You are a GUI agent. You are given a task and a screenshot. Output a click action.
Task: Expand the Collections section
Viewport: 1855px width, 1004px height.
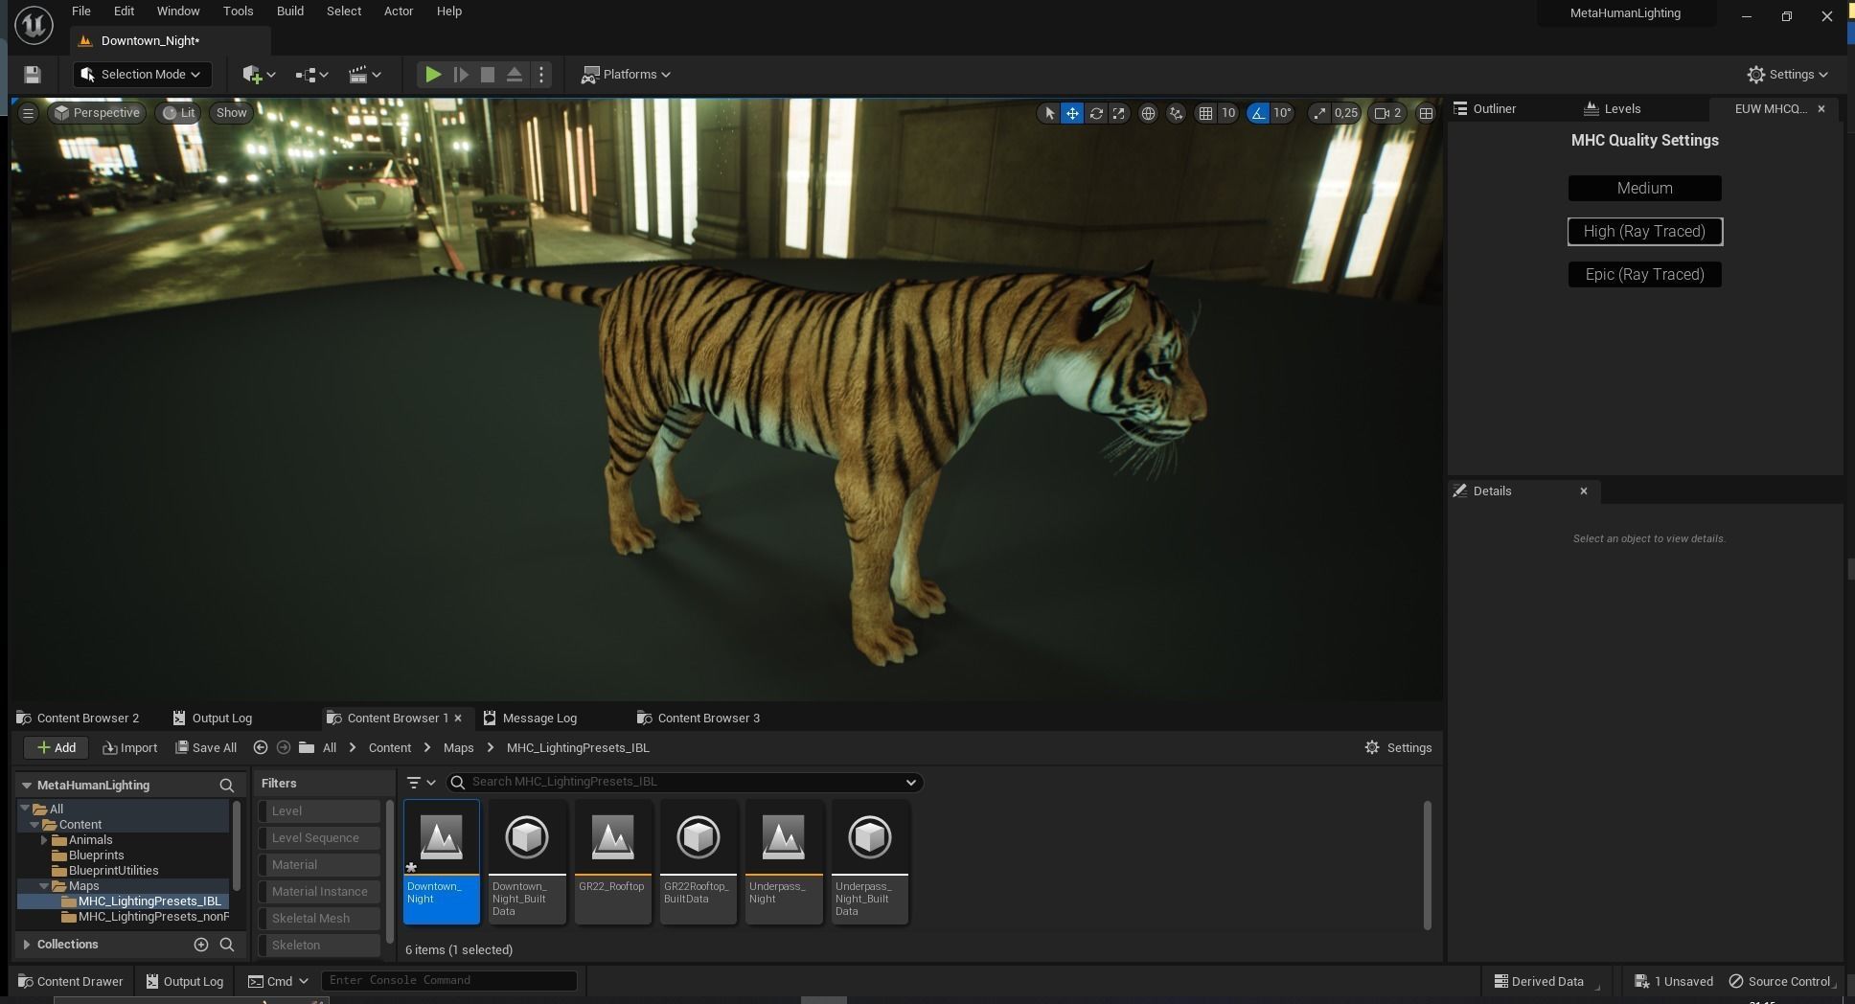27,945
